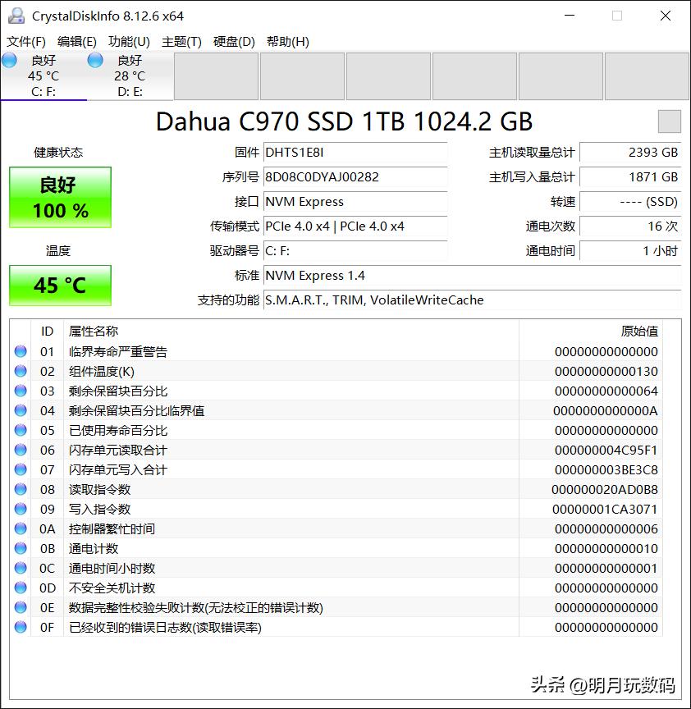Select the C: F: drive tab
691x709 pixels.
click(x=43, y=75)
